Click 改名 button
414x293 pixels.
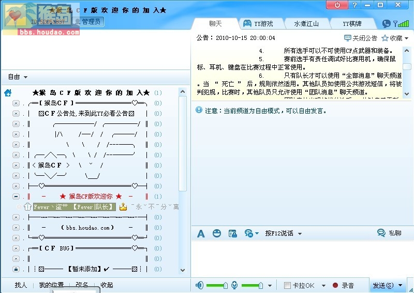[82, 285]
